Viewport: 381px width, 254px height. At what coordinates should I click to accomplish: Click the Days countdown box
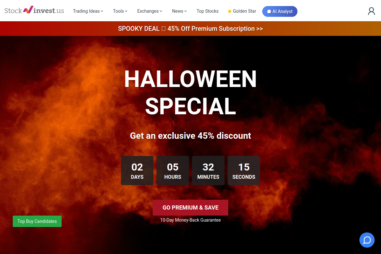click(137, 170)
